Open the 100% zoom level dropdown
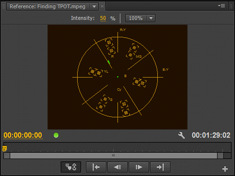The image size is (235, 176). click(x=140, y=18)
